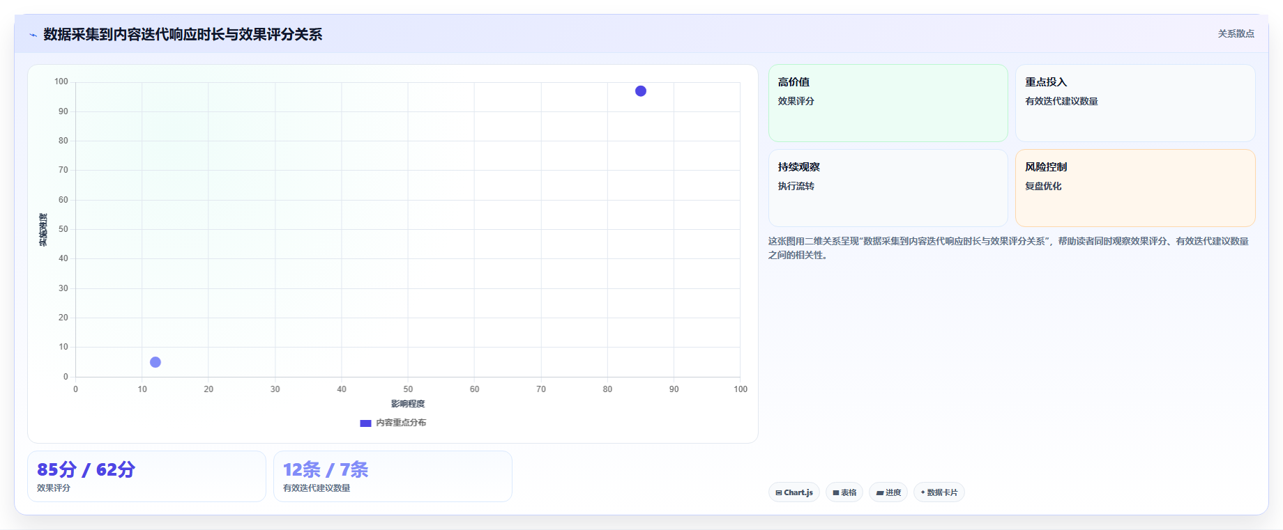Click the Chart.js tag chip
Screen dimensions: 1283x530
pyautogui.click(x=794, y=492)
